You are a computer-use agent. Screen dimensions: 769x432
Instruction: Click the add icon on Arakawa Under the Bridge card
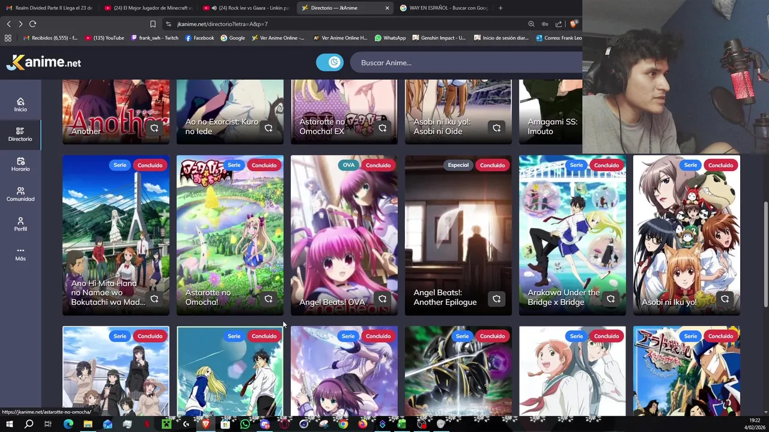point(611,299)
